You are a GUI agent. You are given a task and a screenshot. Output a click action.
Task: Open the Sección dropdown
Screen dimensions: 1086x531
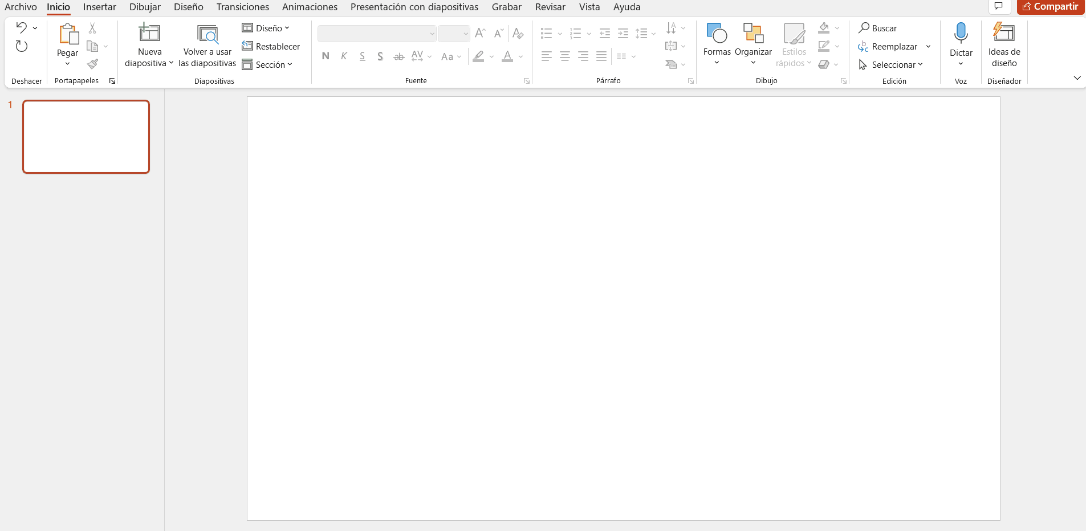267,64
